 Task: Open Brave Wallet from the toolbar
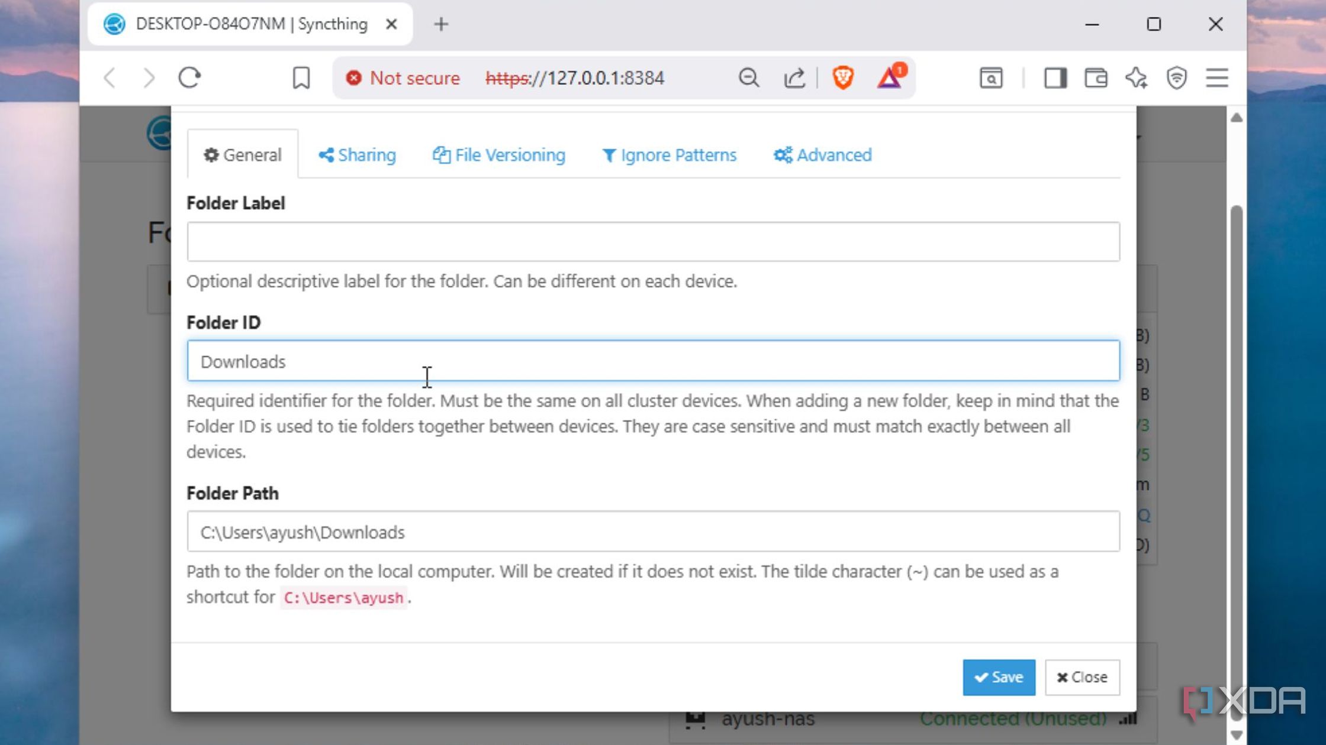point(1096,77)
